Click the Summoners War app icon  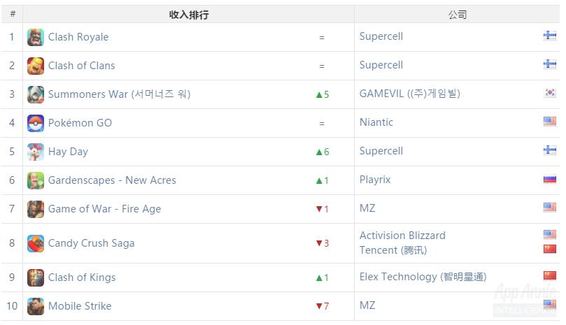coord(36,94)
